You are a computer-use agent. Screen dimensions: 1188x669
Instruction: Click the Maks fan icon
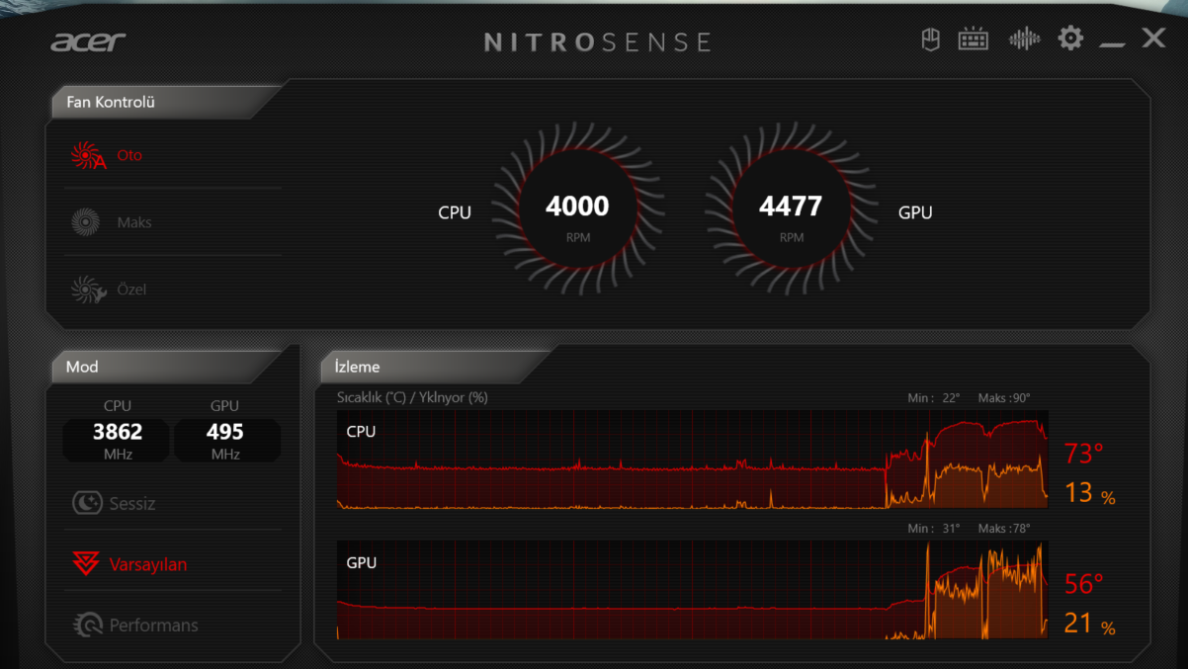pos(86,222)
